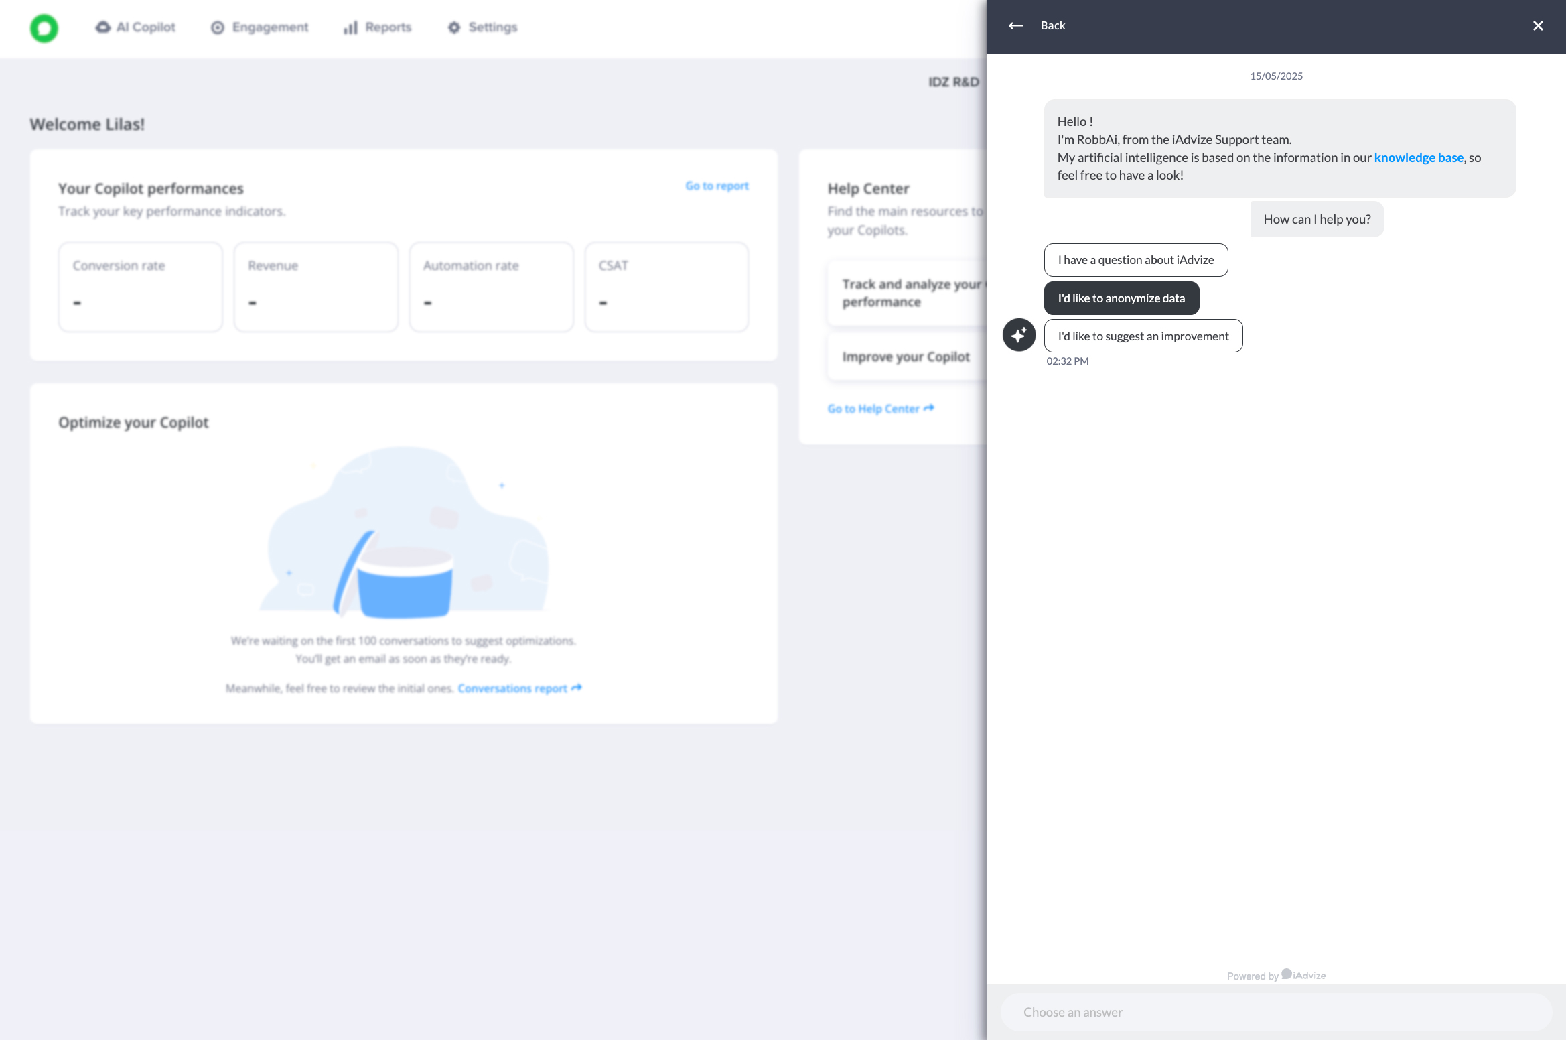Open the Go to Help Center link
1566x1040 pixels.
click(x=880, y=409)
